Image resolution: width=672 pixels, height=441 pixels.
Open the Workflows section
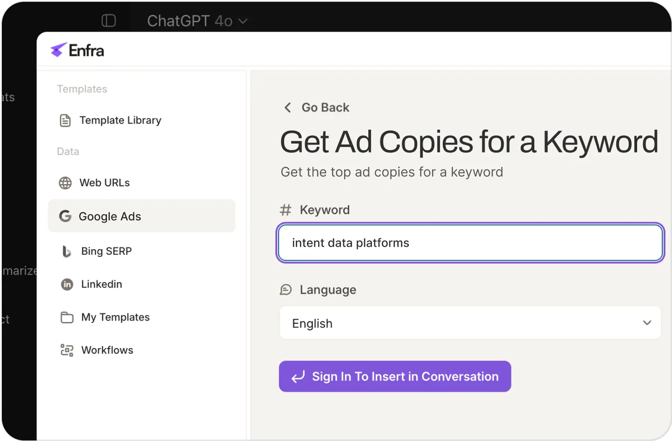107,350
